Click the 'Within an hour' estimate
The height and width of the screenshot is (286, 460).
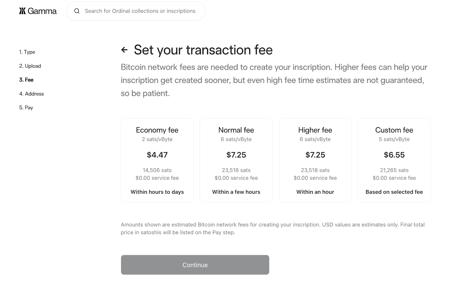315,192
